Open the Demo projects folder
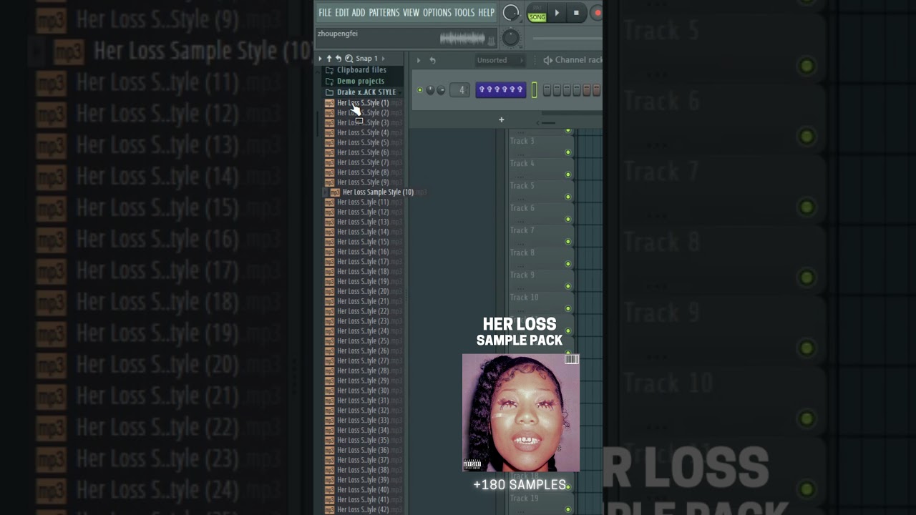This screenshot has width=916, height=515. click(x=361, y=81)
